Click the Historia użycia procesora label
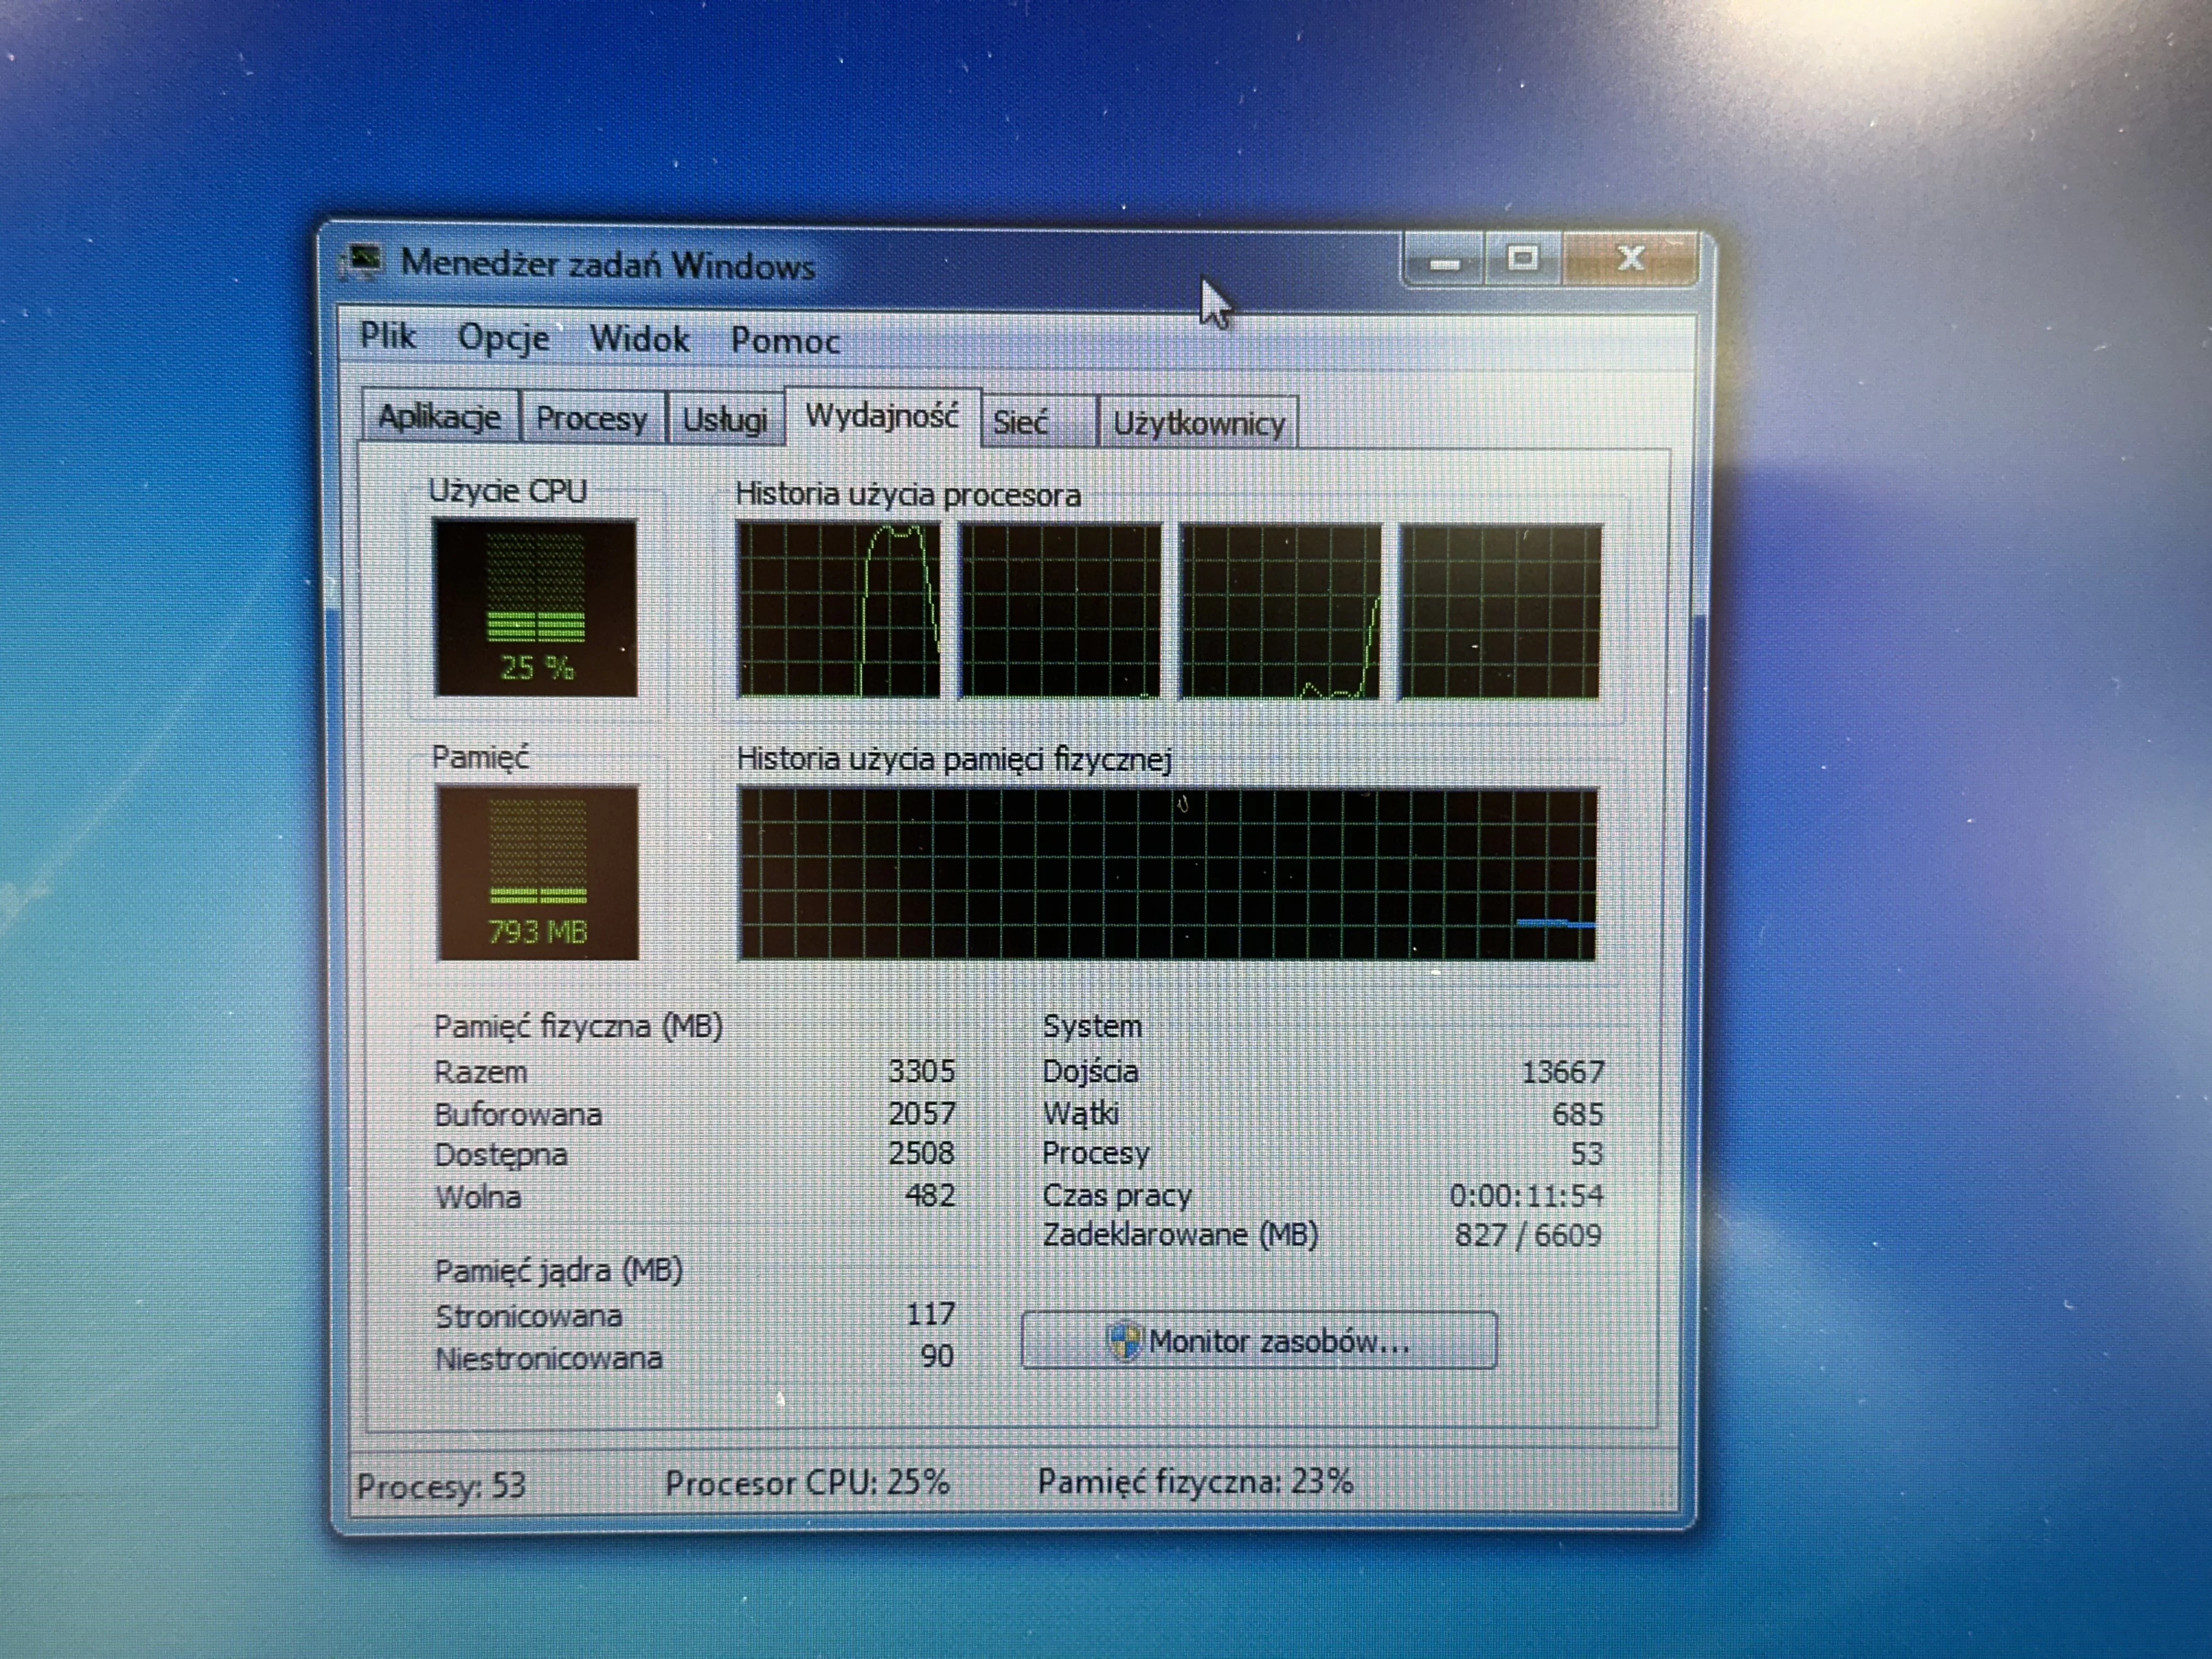The height and width of the screenshot is (1659, 2212). (908, 495)
